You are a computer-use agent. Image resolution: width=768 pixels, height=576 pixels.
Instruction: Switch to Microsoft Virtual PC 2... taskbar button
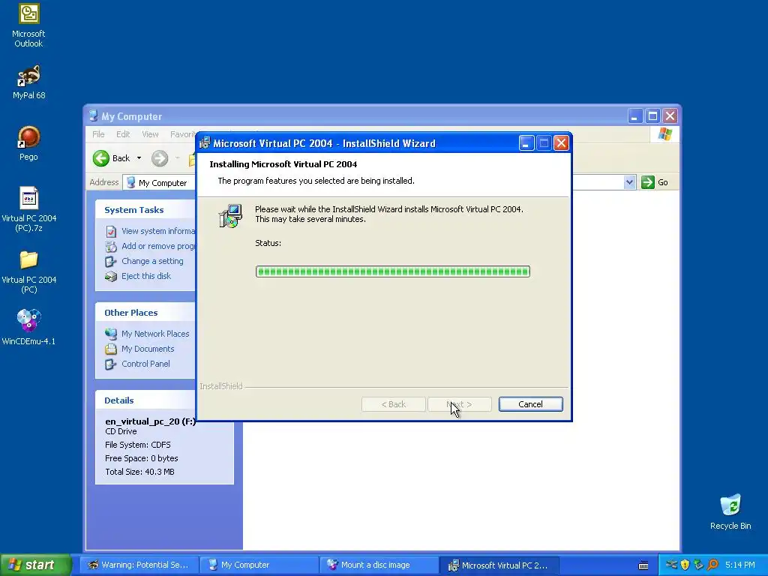499,565
